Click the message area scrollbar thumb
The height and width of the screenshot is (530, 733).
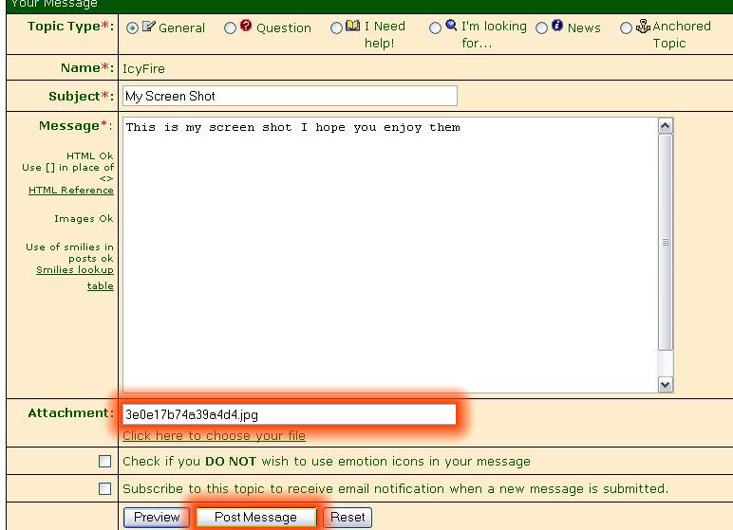(666, 242)
